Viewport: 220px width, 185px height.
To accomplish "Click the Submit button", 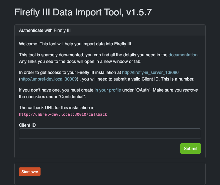I will (x=190, y=148).
